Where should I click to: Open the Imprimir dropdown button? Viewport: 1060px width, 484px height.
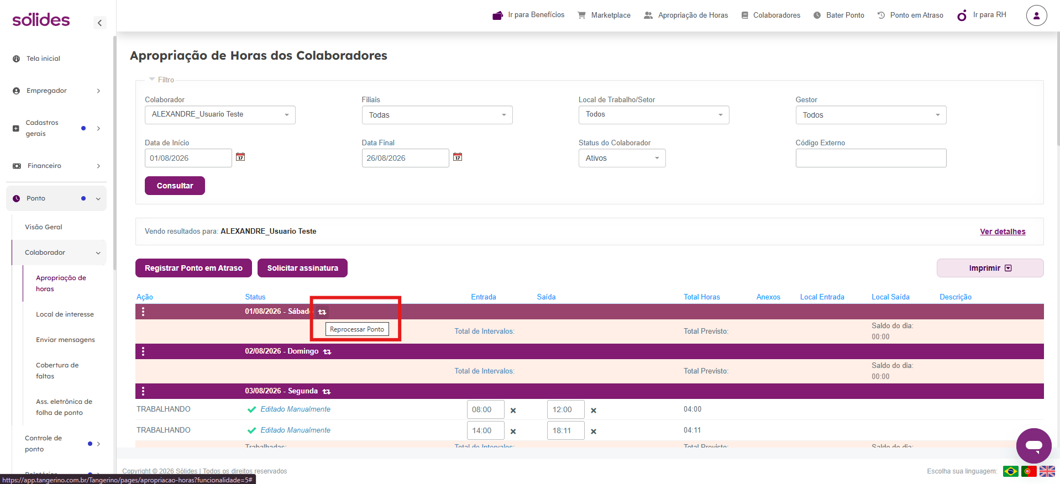[990, 268]
